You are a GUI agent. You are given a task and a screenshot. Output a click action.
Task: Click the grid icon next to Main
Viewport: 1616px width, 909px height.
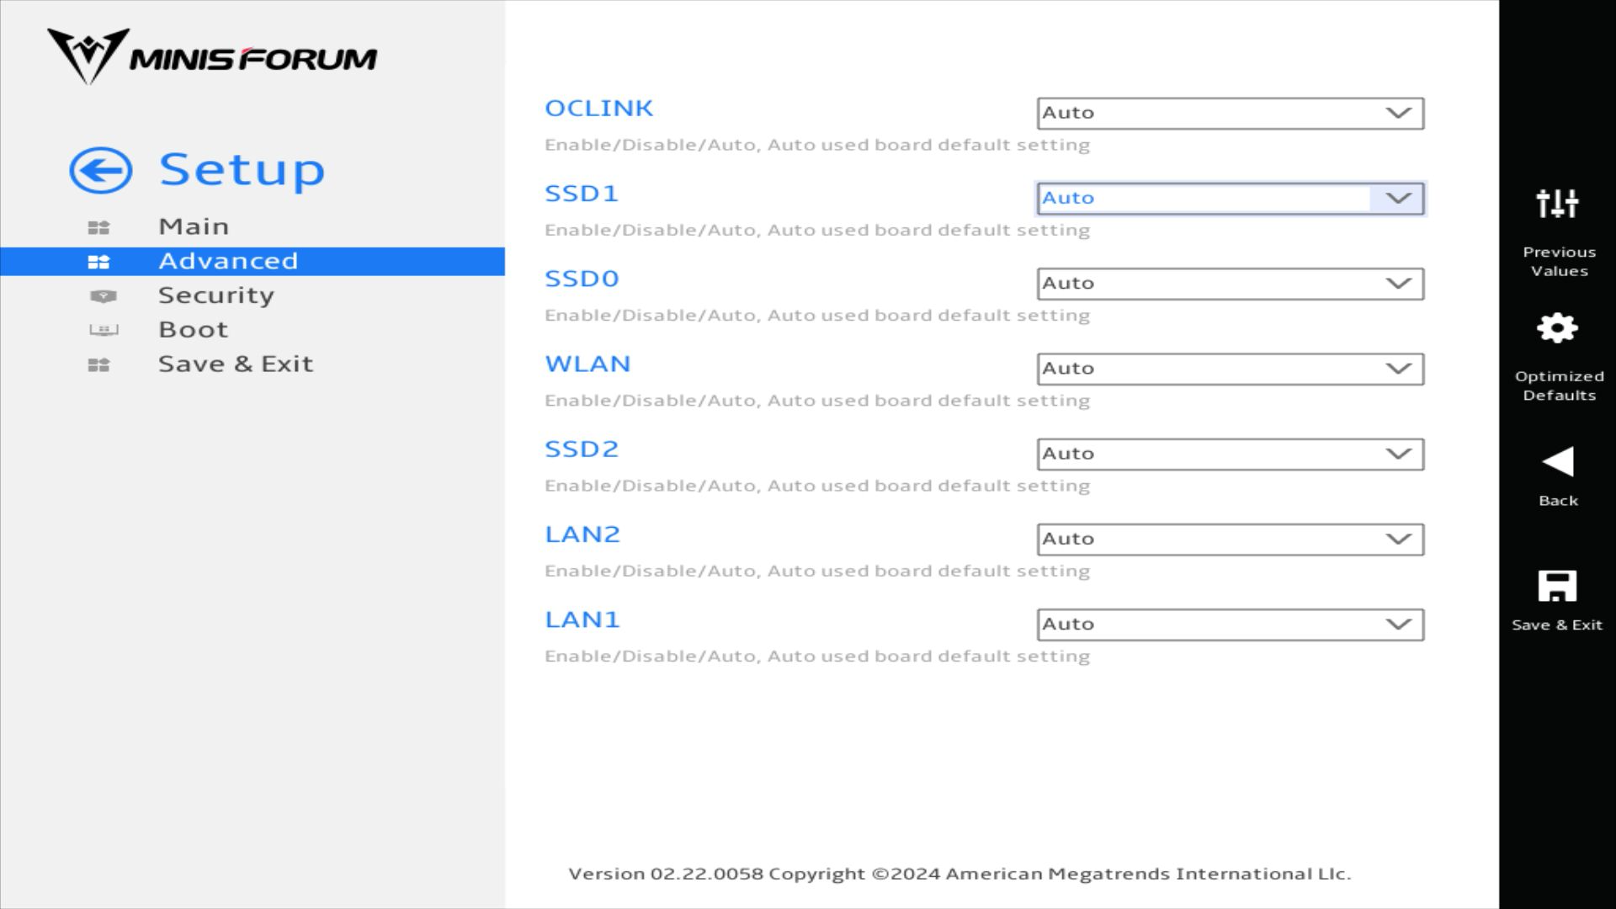pos(98,227)
